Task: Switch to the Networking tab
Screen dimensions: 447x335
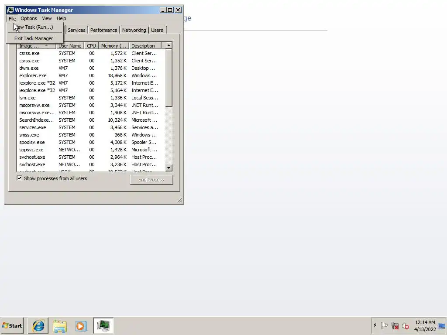Action: [134, 30]
